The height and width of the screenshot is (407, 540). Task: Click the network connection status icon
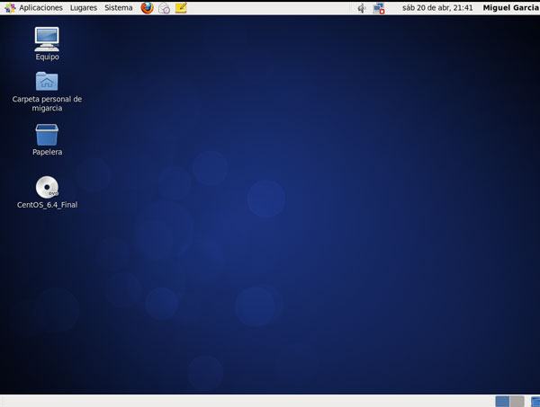379,8
